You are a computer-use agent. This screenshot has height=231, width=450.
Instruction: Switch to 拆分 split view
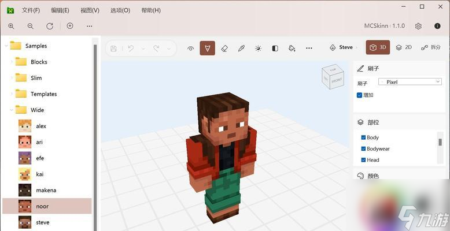tap(430, 47)
